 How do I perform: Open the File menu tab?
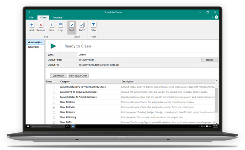pos(31,18)
